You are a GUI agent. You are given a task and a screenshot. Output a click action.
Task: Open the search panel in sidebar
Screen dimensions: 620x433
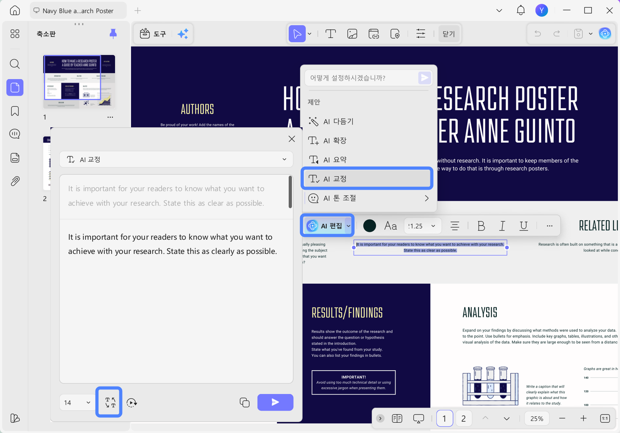[x=15, y=64]
